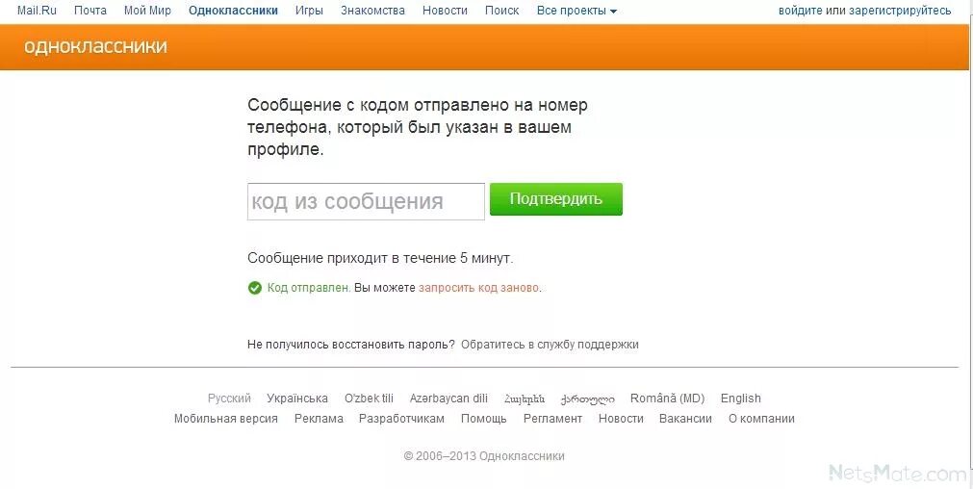Expand the Все проекты dropdown
Screen dimensions: 973x489
point(576,11)
